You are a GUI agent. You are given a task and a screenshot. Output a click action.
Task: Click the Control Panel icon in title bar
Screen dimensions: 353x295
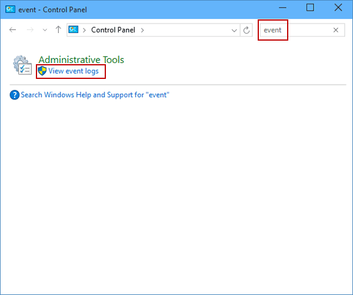(10, 9)
